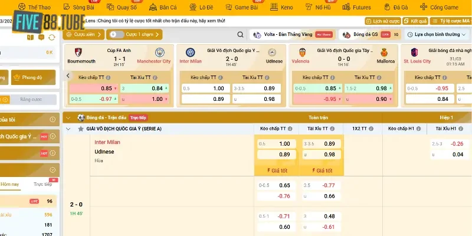Click Valencia team crest
472x236 pixels.
click(x=302, y=53)
